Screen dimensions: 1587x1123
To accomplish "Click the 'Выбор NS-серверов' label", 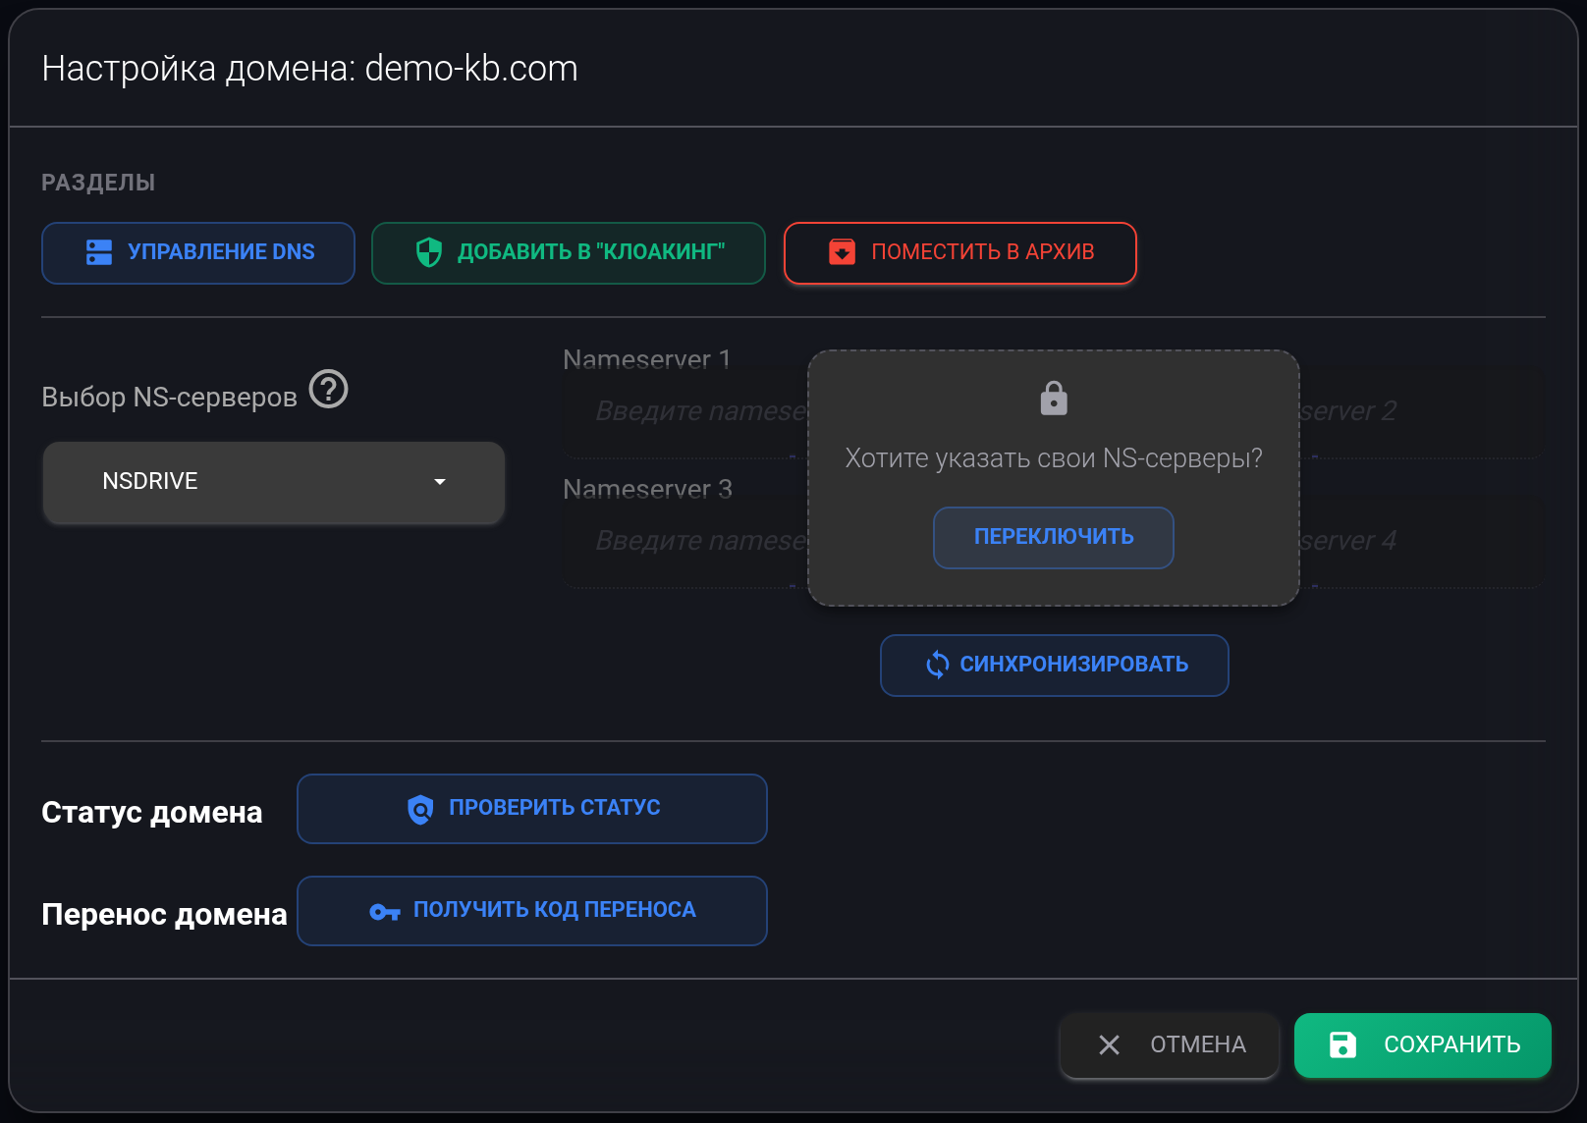I will click(169, 397).
